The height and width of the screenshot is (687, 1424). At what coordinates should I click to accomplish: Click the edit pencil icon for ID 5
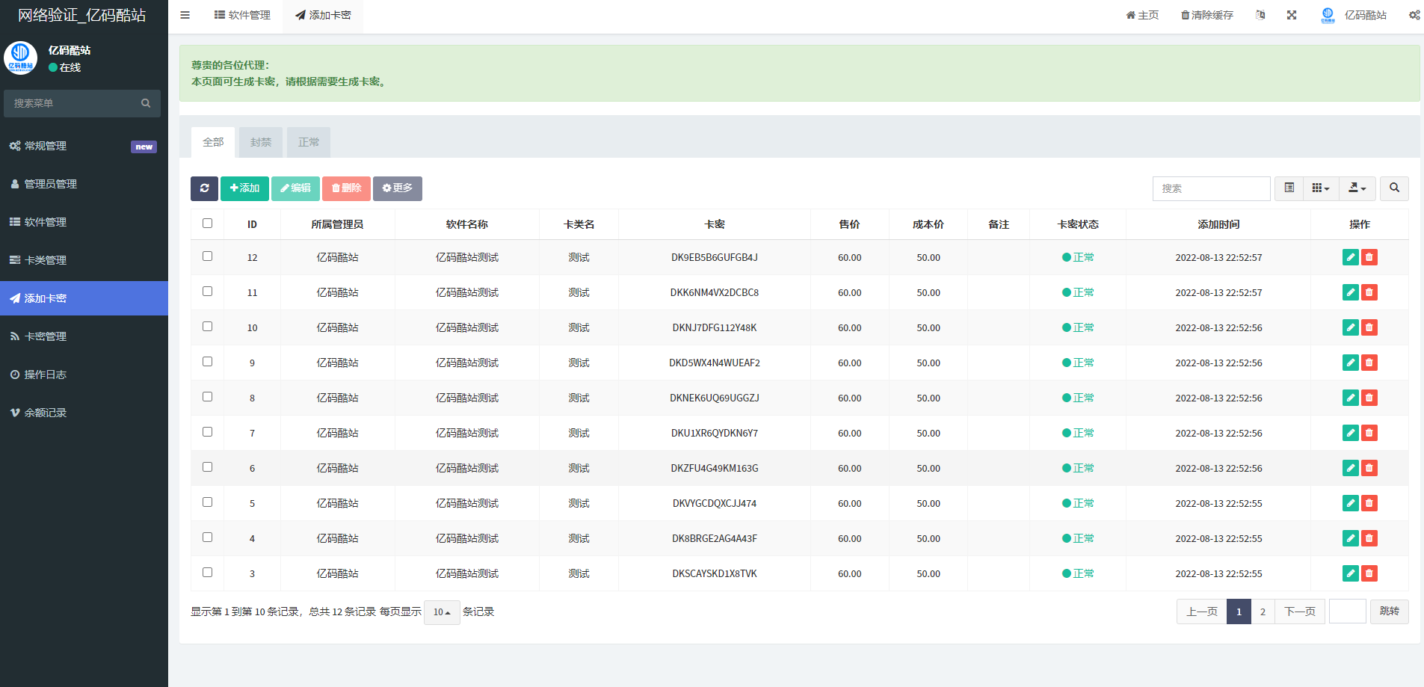click(1350, 503)
